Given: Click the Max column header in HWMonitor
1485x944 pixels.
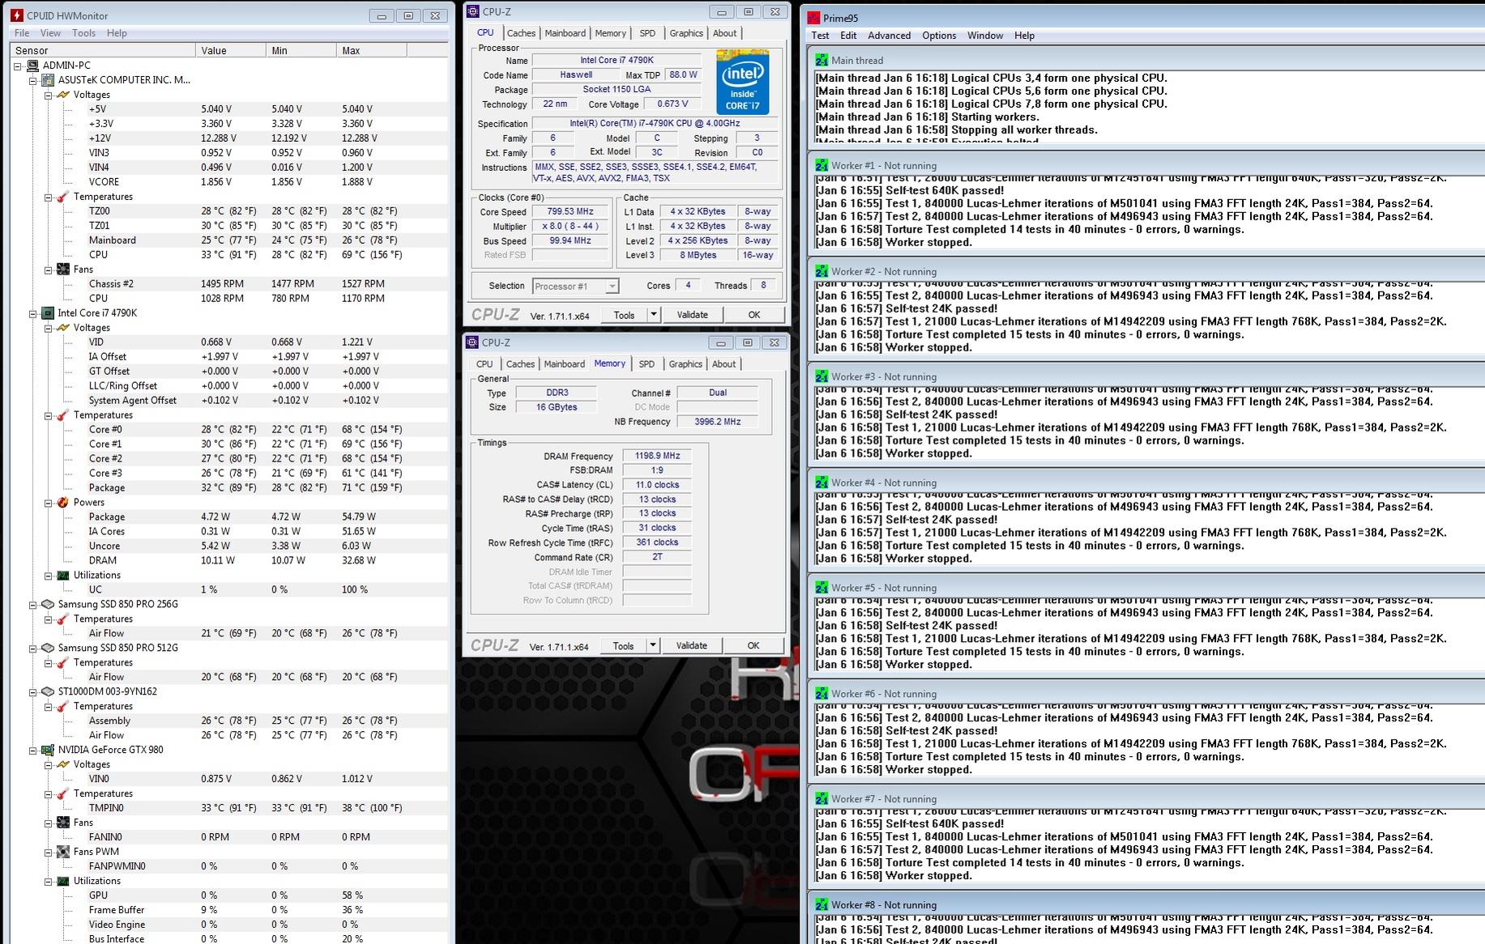Looking at the screenshot, I should click(x=371, y=50).
